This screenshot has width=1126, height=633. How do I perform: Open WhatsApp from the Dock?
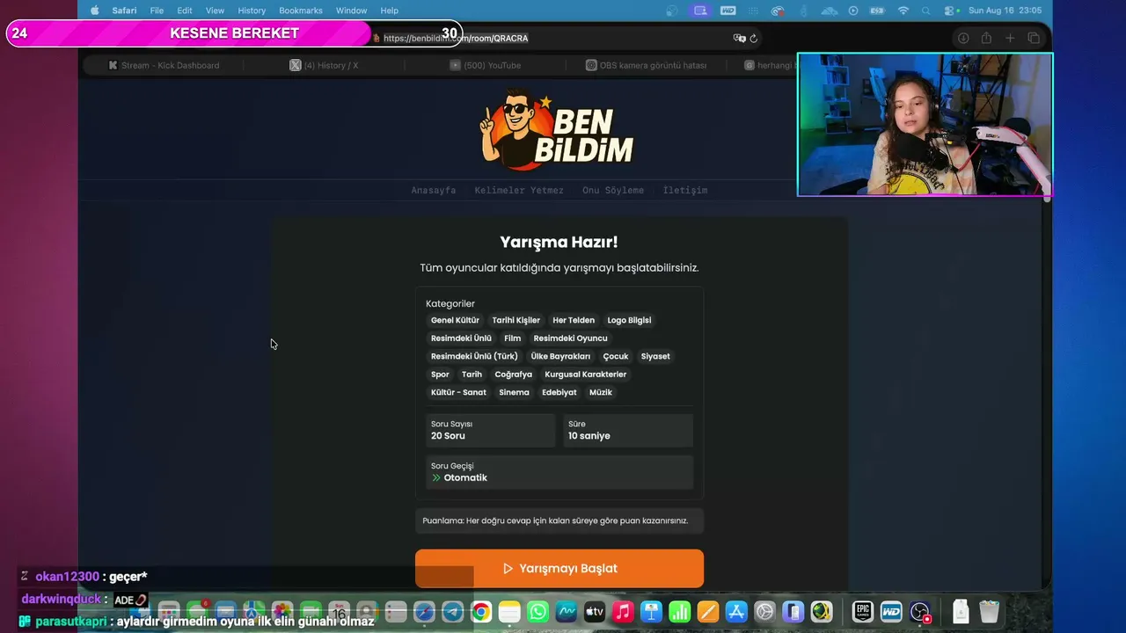coord(537,612)
